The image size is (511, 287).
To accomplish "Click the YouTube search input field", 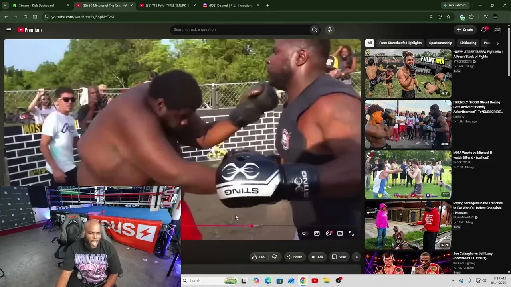I will pyautogui.click(x=240, y=29).
